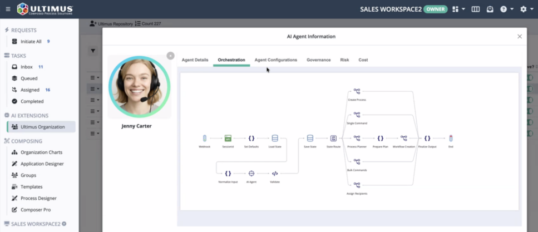This screenshot has width=538, height=232.
Task: Open Application Designer
Action: coord(42,164)
